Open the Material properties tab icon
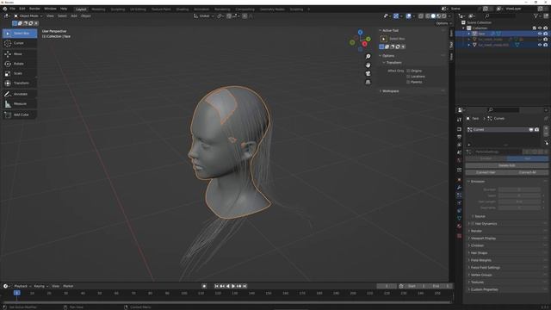This screenshot has width=551, height=310. [x=459, y=226]
